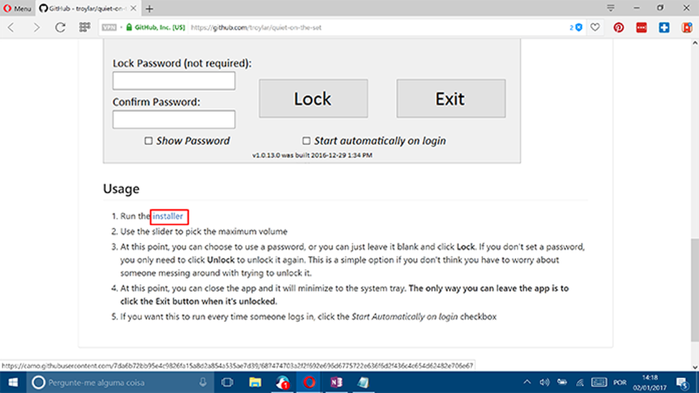Open Speed Dial start page grid icon

point(84,27)
